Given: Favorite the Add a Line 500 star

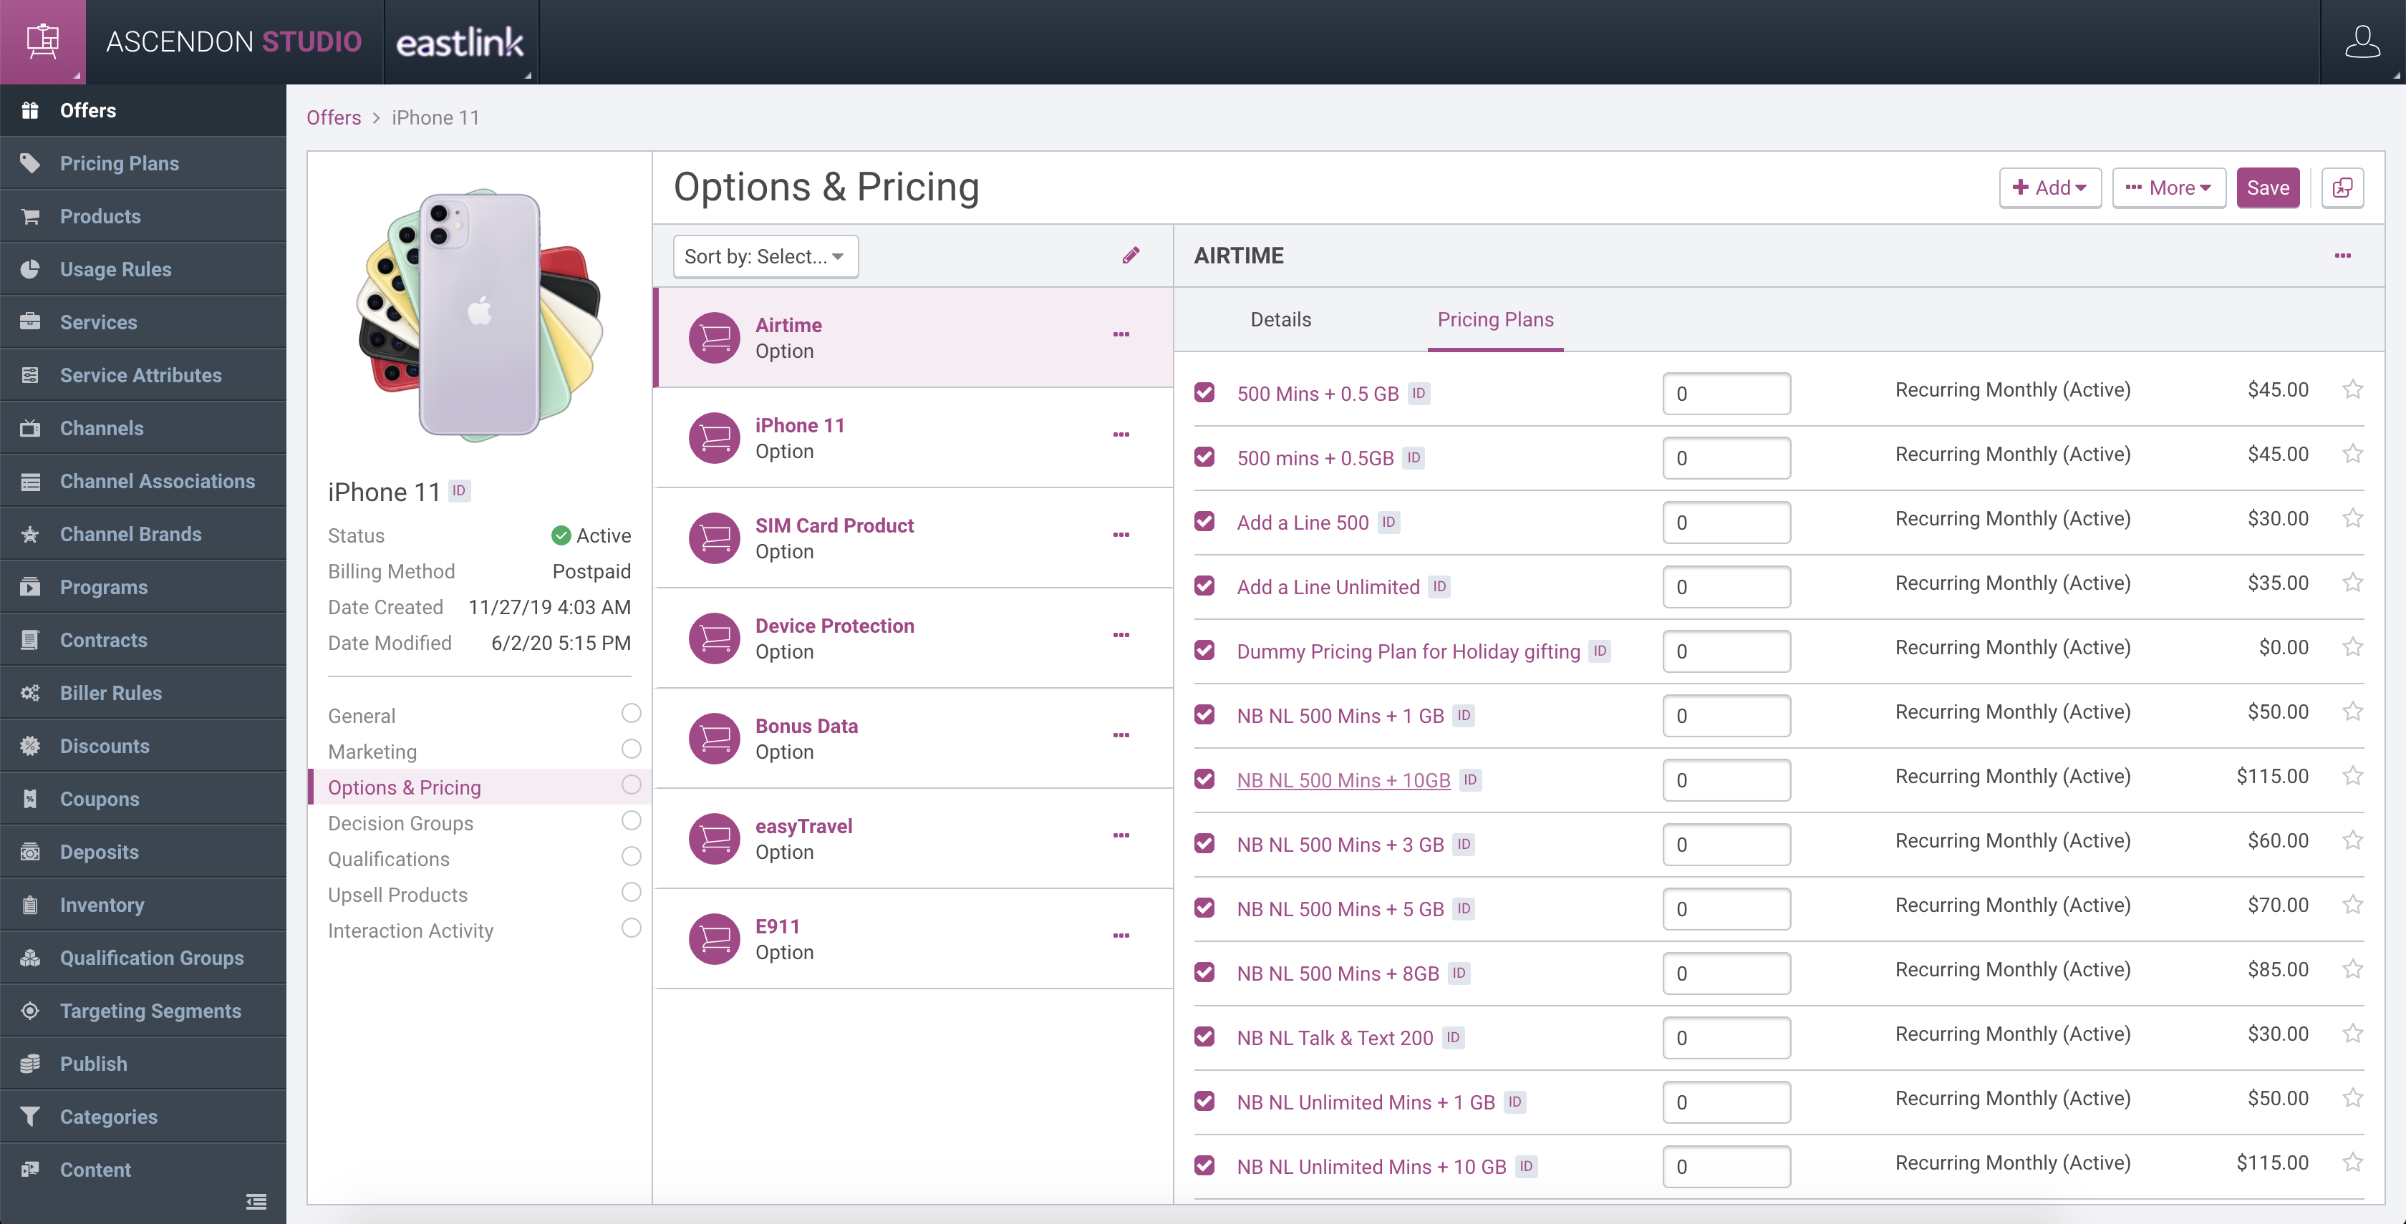Looking at the screenshot, I should (x=2352, y=518).
